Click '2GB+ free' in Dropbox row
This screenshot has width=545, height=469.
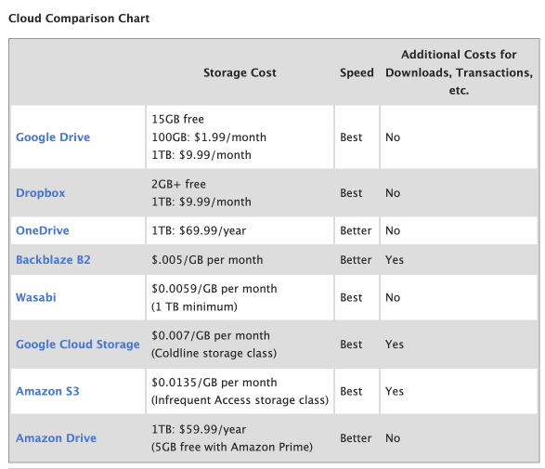point(178,184)
